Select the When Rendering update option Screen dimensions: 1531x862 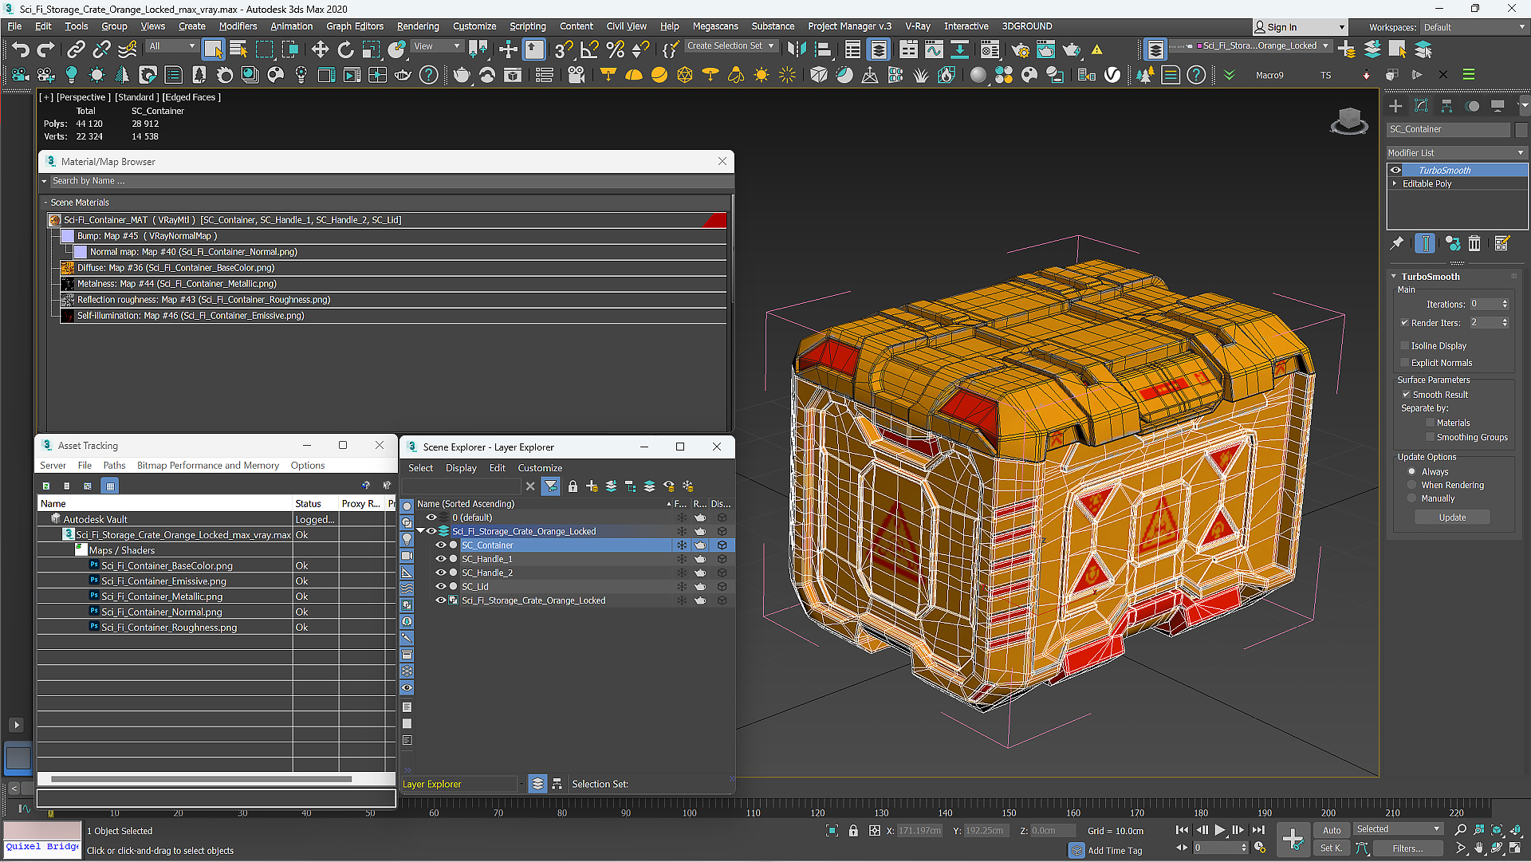[x=1412, y=486]
